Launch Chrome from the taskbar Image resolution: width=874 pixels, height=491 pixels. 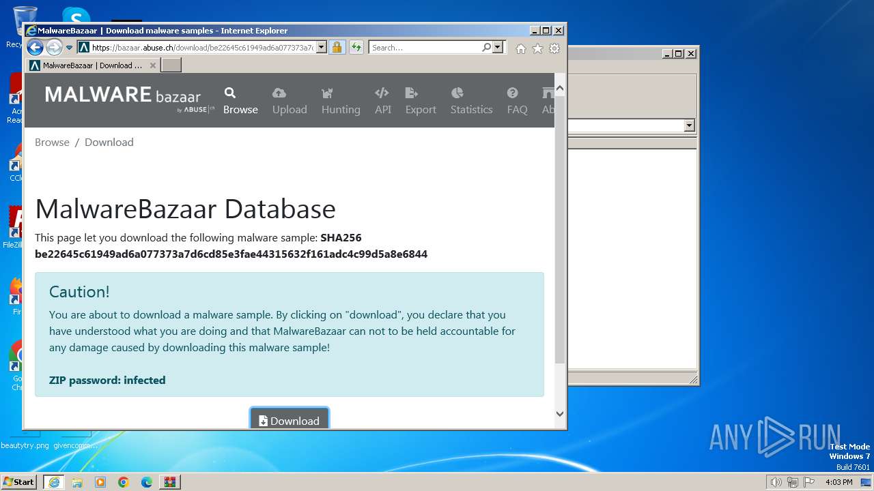click(x=124, y=482)
